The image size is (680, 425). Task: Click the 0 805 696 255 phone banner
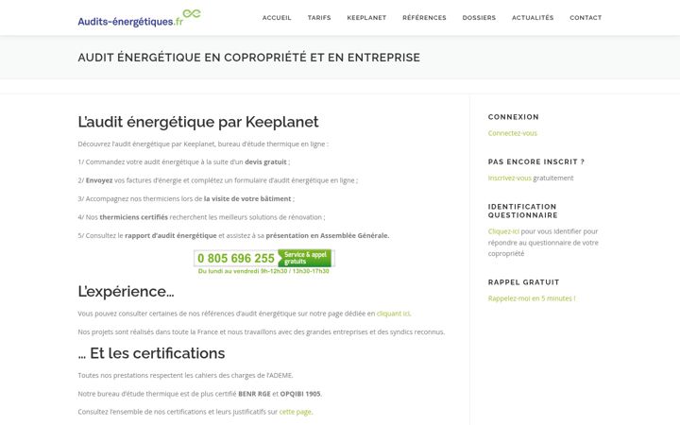(x=264, y=262)
